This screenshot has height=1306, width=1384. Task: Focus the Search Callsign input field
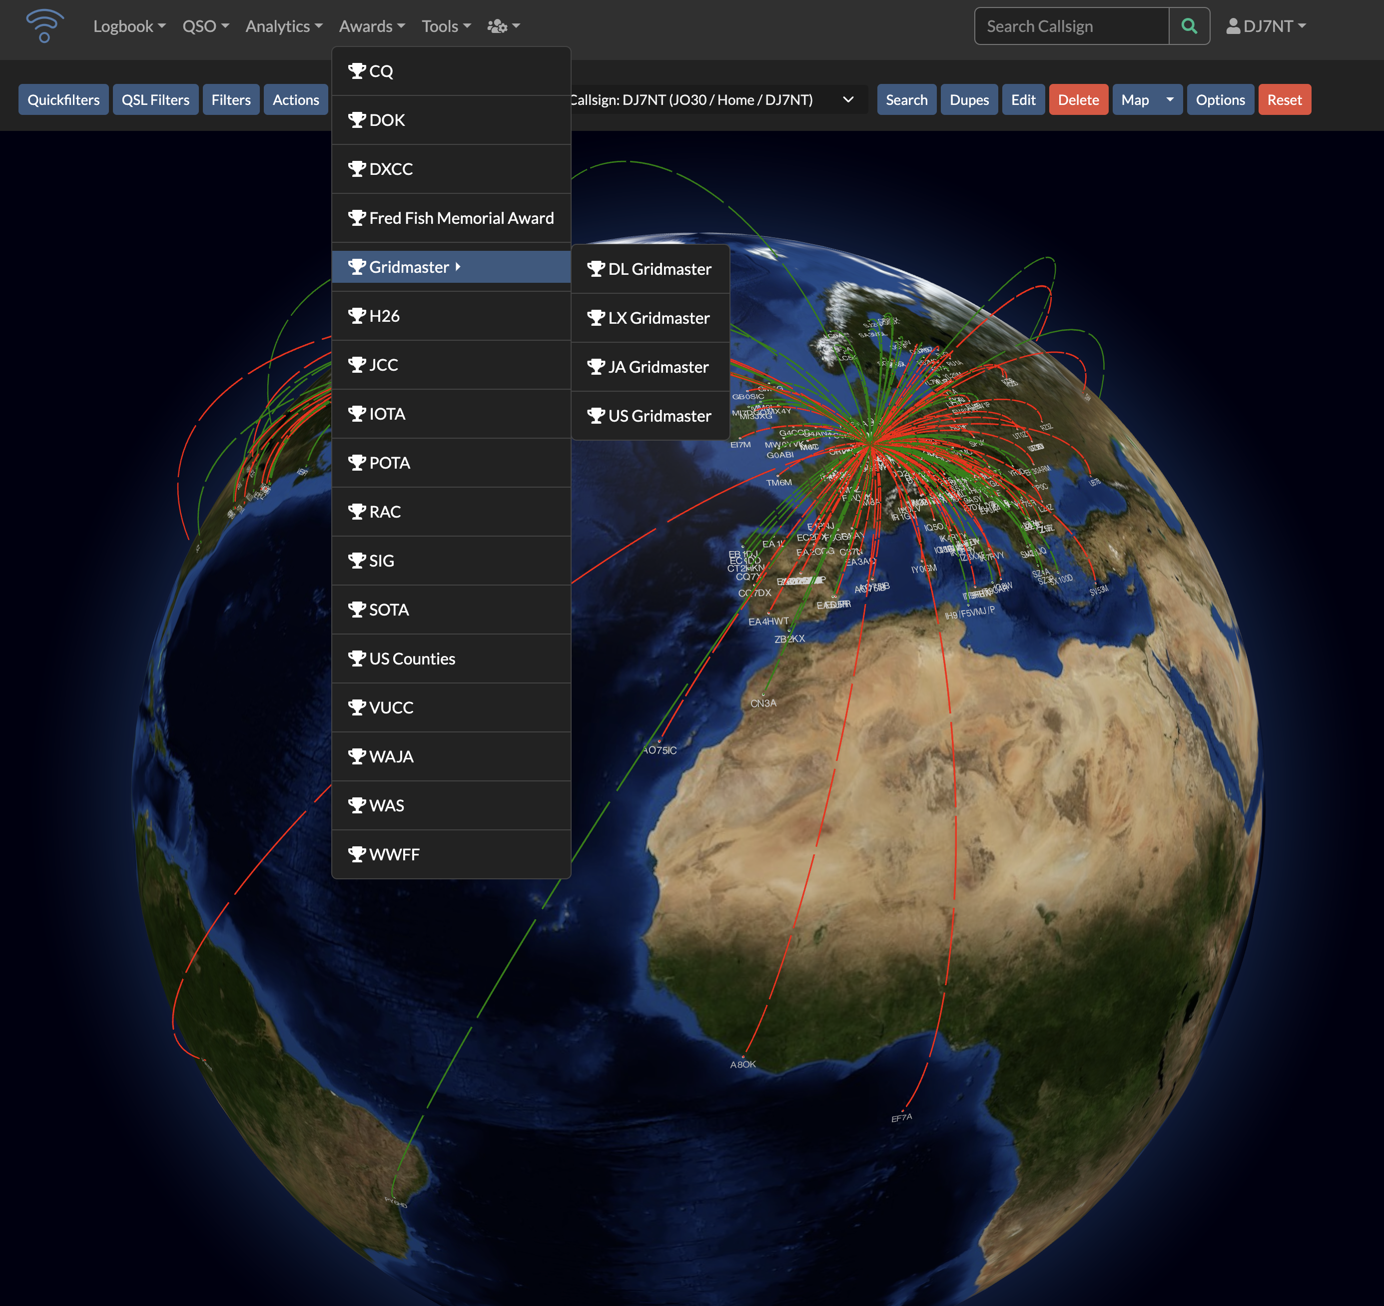(1071, 26)
